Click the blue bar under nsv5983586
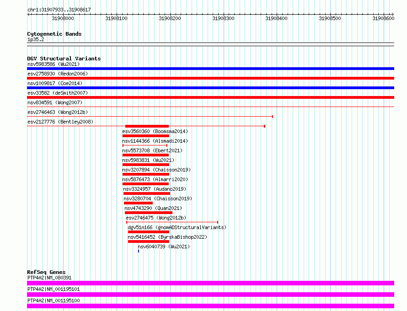Screen dimensions: 407x311 (210, 69)
